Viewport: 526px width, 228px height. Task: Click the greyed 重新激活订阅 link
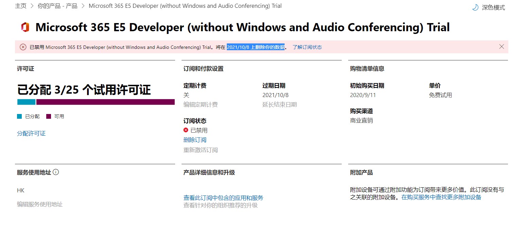tap(201, 150)
